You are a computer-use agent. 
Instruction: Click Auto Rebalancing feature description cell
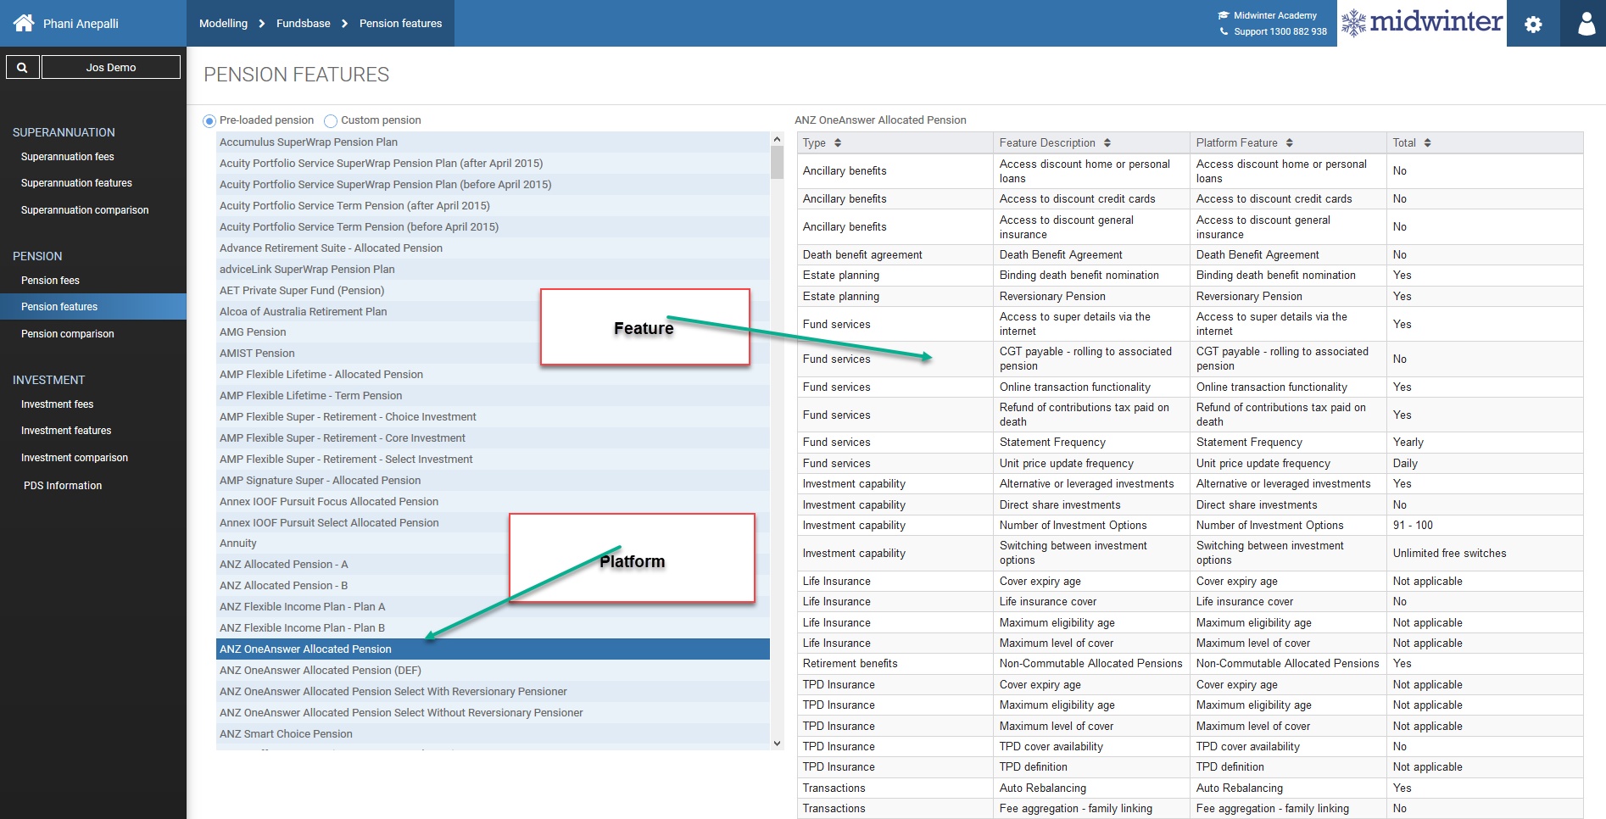1091,788
